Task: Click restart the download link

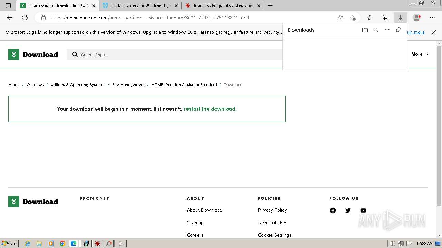Action: (210, 109)
